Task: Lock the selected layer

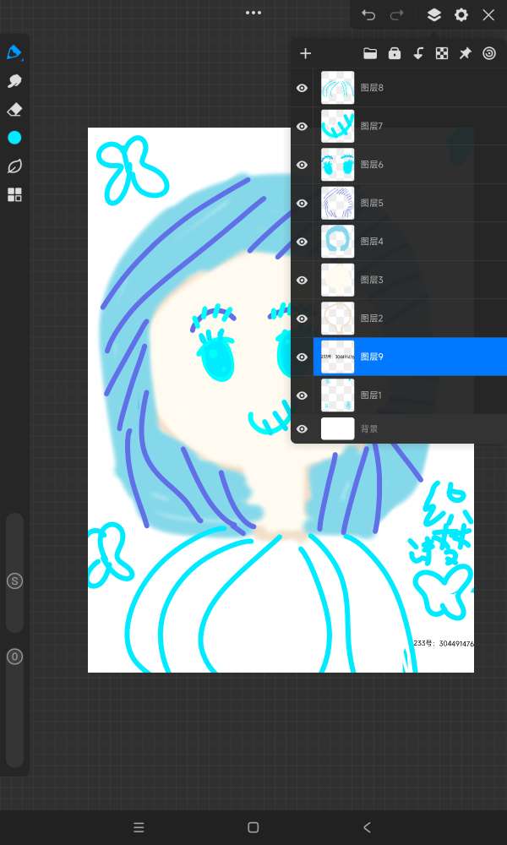Action: point(394,53)
